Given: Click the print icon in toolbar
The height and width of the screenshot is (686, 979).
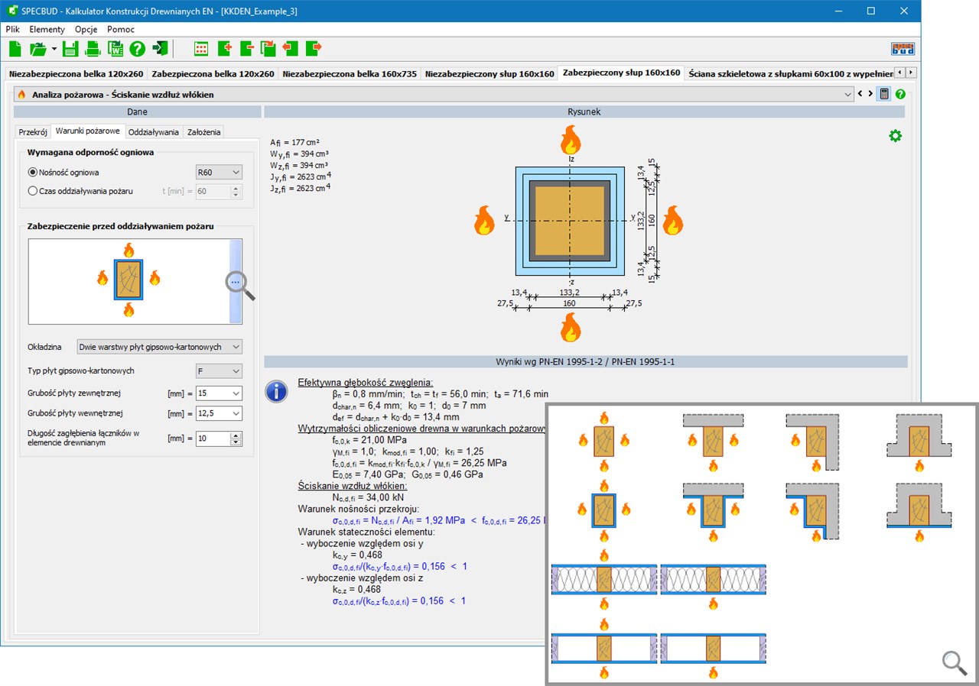Looking at the screenshot, I should coord(93,49).
